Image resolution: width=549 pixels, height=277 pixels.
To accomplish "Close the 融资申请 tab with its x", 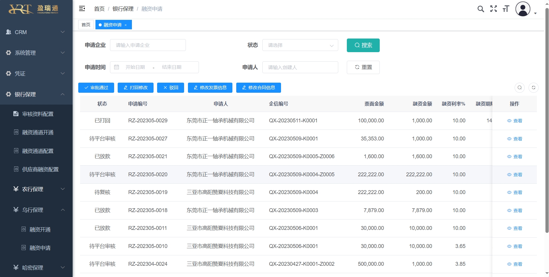I will click(x=126, y=25).
